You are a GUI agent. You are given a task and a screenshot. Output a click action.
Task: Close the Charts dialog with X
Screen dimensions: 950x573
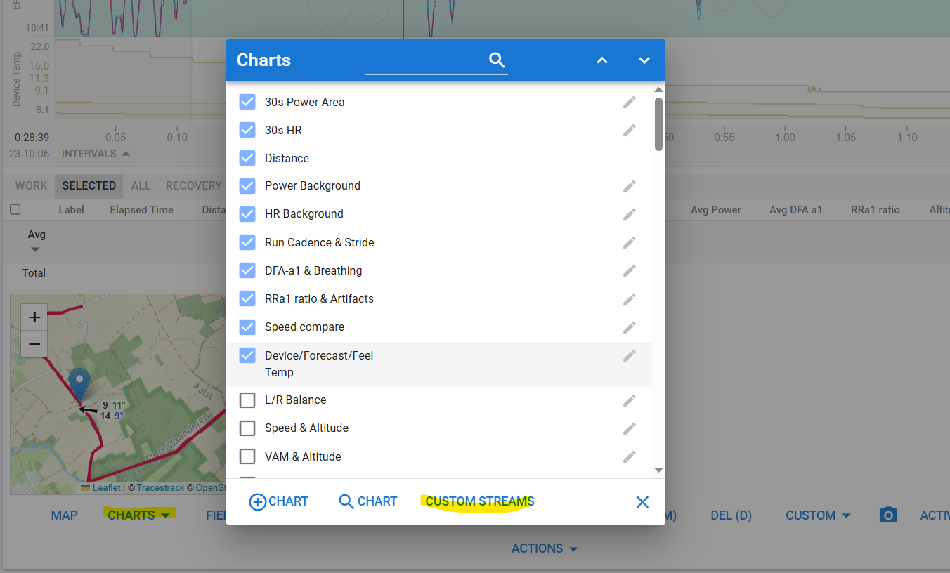642,502
